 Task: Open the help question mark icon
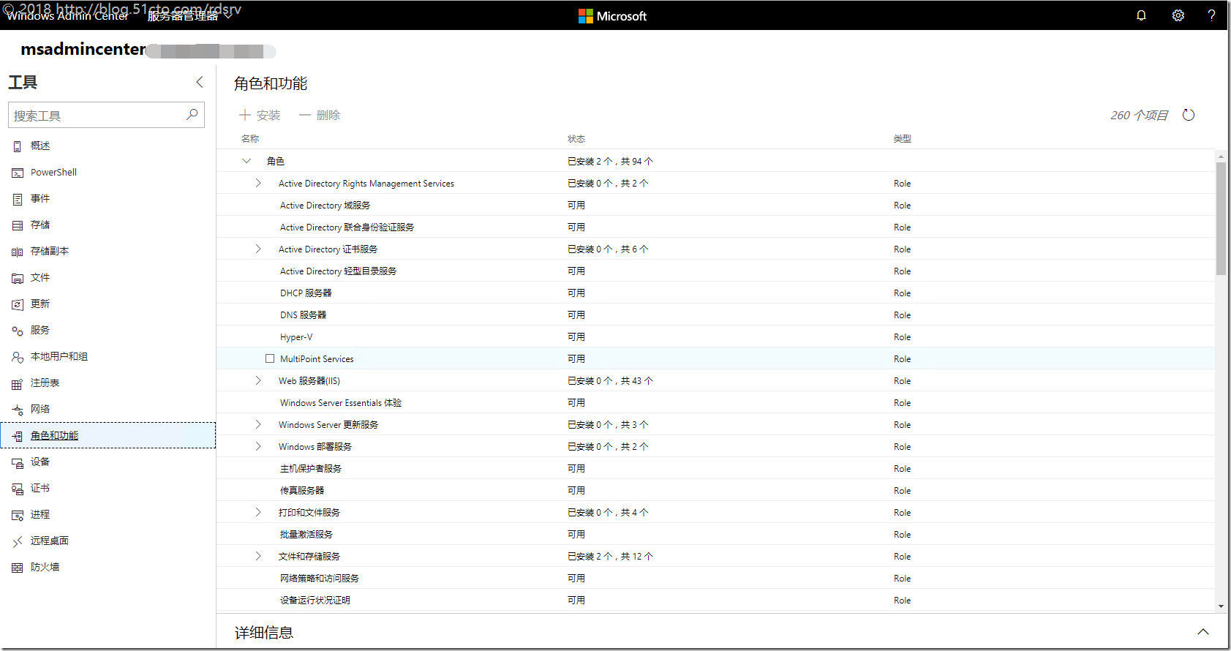pos(1212,15)
